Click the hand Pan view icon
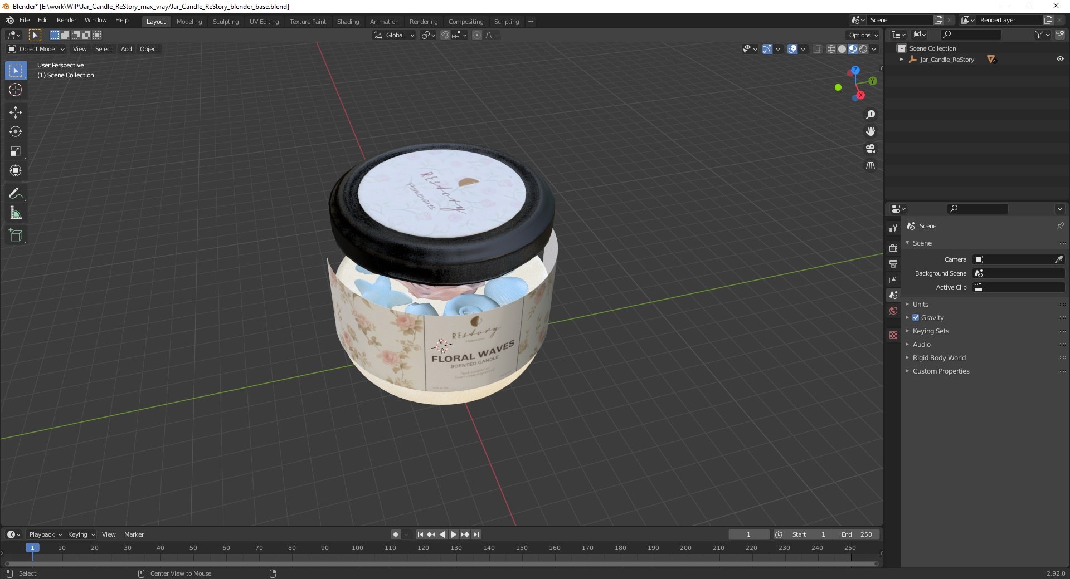1070x579 pixels. pyautogui.click(x=870, y=132)
